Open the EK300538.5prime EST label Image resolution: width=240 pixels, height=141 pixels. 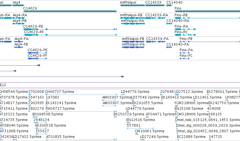tap(51, 126)
